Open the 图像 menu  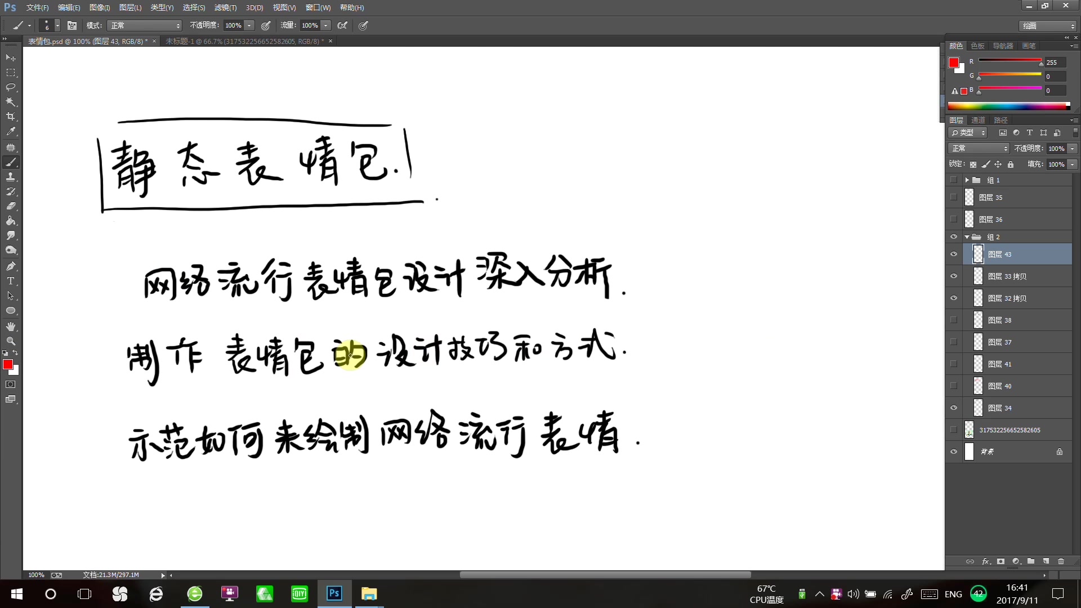pyautogui.click(x=100, y=7)
